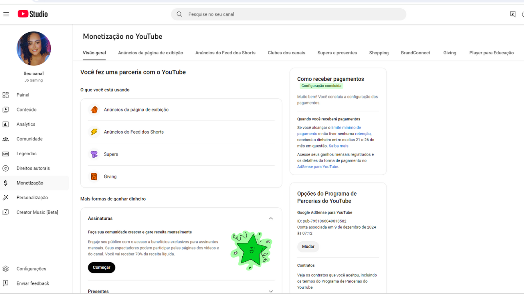Image resolution: width=524 pixels, height=294 pixels.
Task: Open Analytics in sidebar
Action: (34, 125)
